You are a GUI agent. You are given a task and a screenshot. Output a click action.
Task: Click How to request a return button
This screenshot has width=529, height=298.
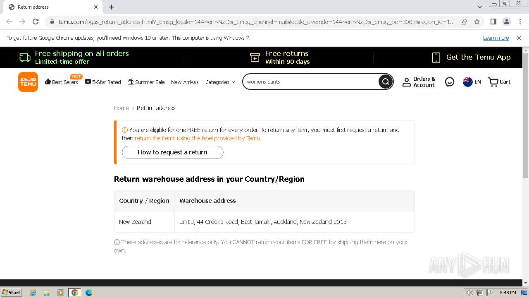pos(173,152)
